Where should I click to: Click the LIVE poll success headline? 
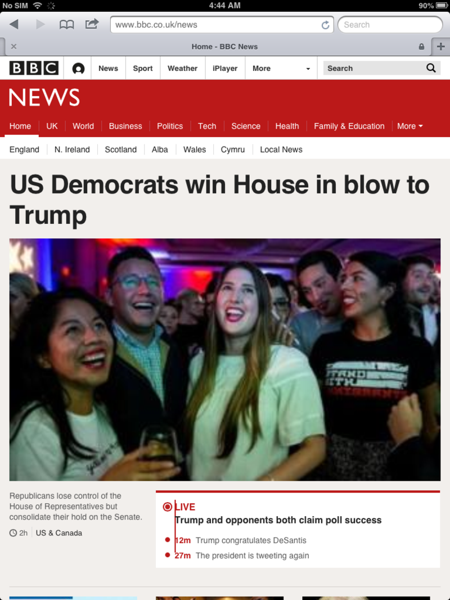[278, 520]
